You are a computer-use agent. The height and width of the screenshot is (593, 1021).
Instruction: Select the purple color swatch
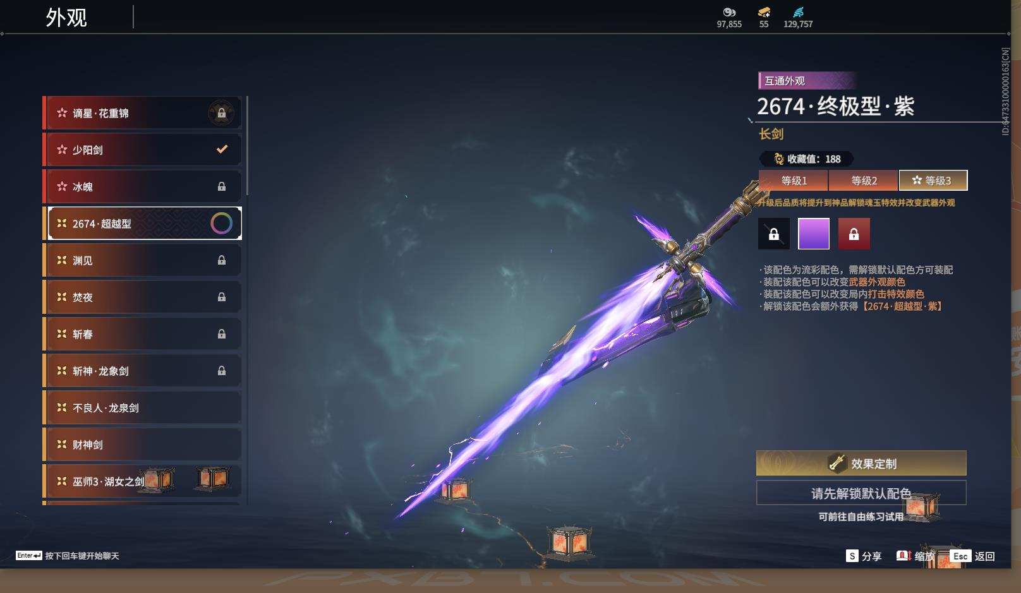814,234
